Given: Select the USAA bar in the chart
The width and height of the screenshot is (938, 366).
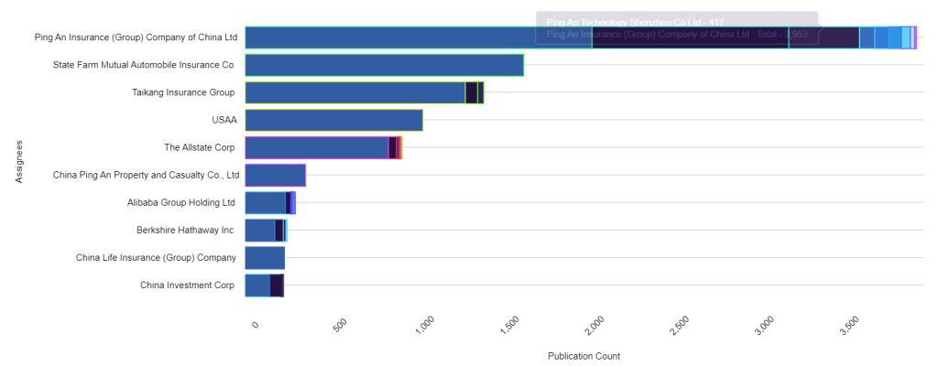Looking at the screenshot, I should 333,120.
